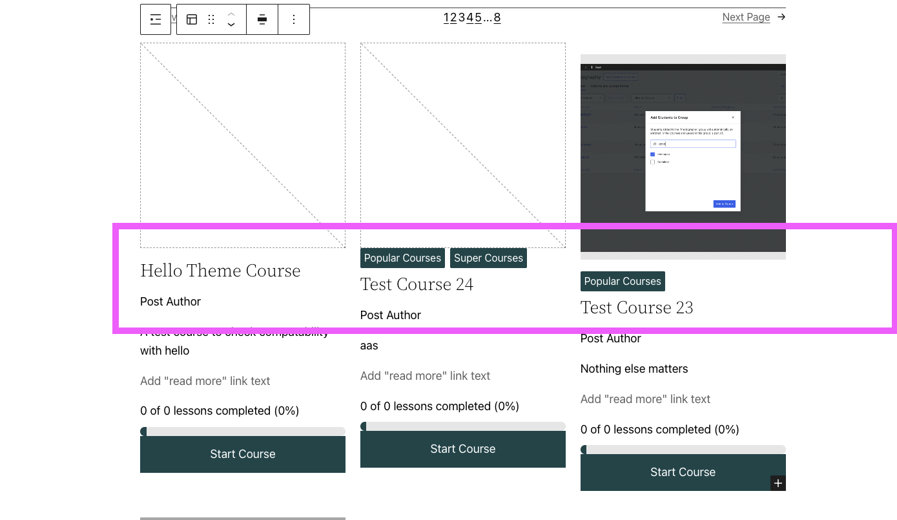Viewport: 897px width, 520px height.
Task: Click the Start Course button under Test Course 24
Action: pos(462,448)
